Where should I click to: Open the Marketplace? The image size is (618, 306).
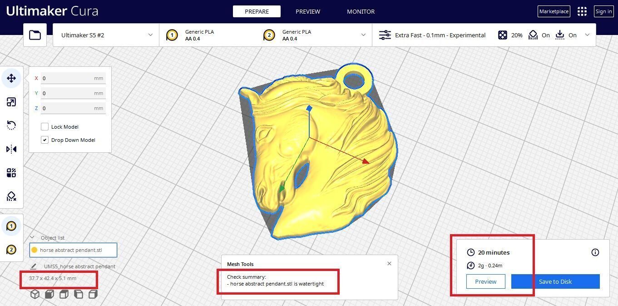coord(554,11)
